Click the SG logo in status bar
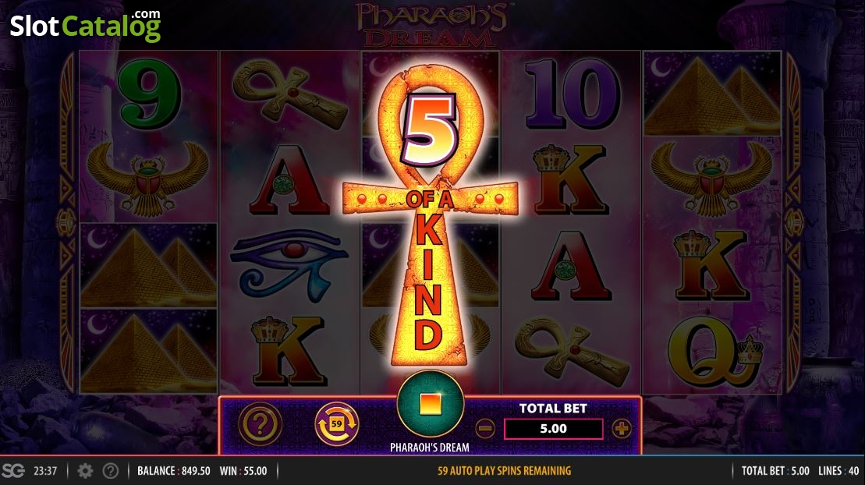 point(13,471)
